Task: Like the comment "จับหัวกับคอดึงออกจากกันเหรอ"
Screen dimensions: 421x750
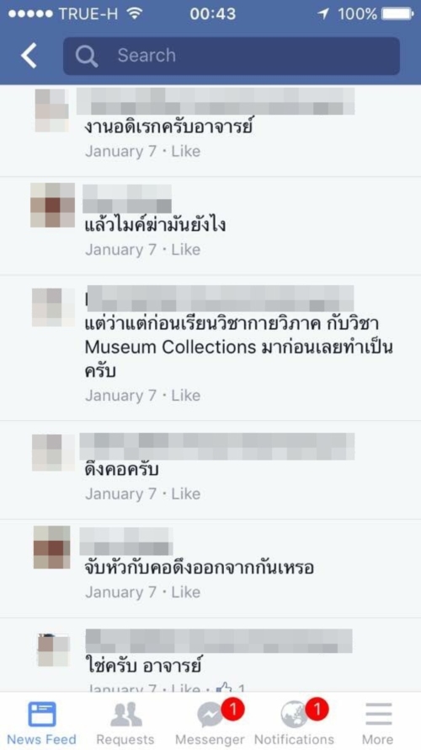Action: (x=186, y=592)
